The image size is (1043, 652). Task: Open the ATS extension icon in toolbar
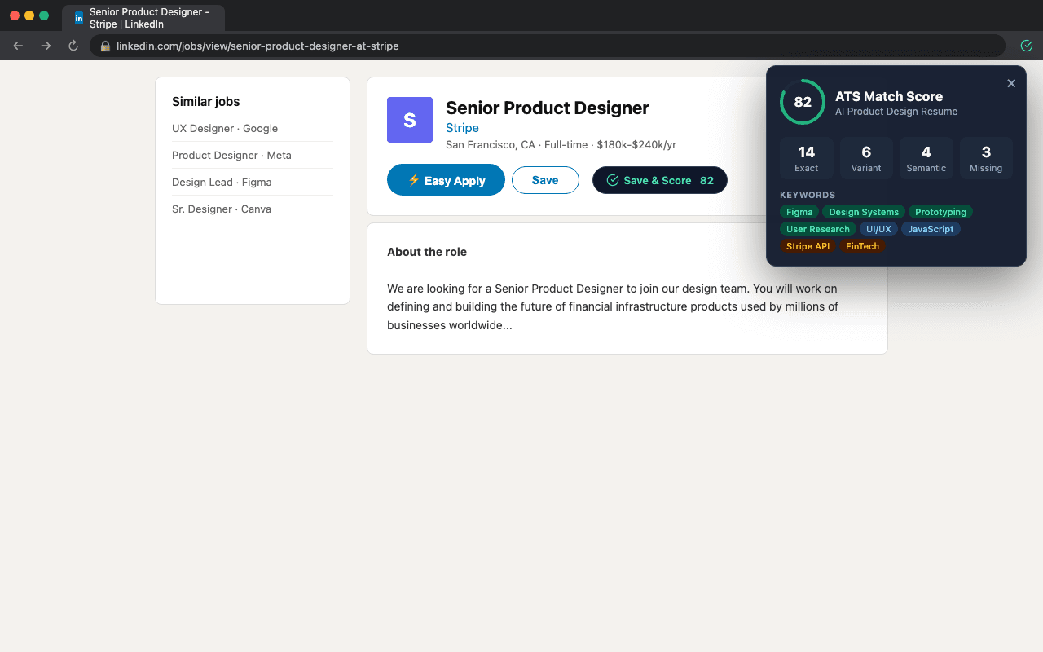[x=1027, y=46]
